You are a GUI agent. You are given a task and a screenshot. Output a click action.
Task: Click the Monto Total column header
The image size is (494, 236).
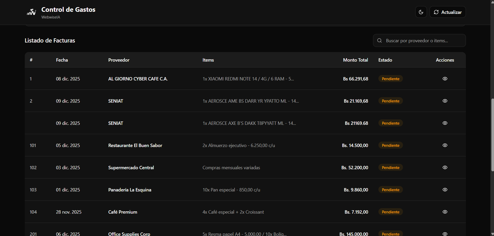pyautogui.click(x=355, y=60)
